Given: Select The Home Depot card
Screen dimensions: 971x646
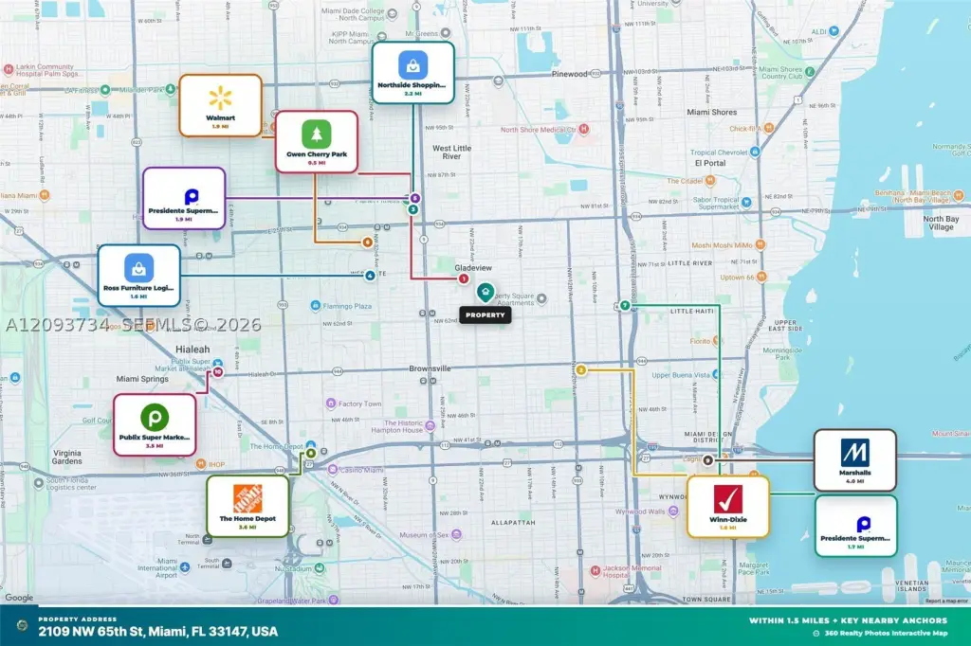Looking at the screenshot, I should [247, 506].
